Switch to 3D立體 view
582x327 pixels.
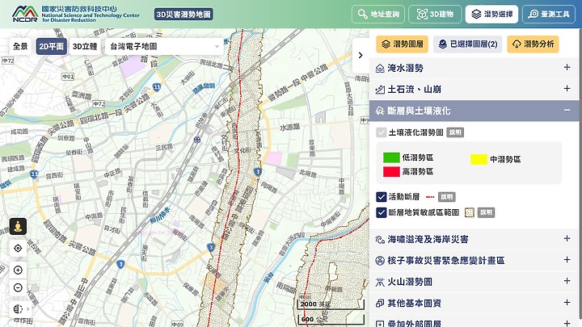85,46
